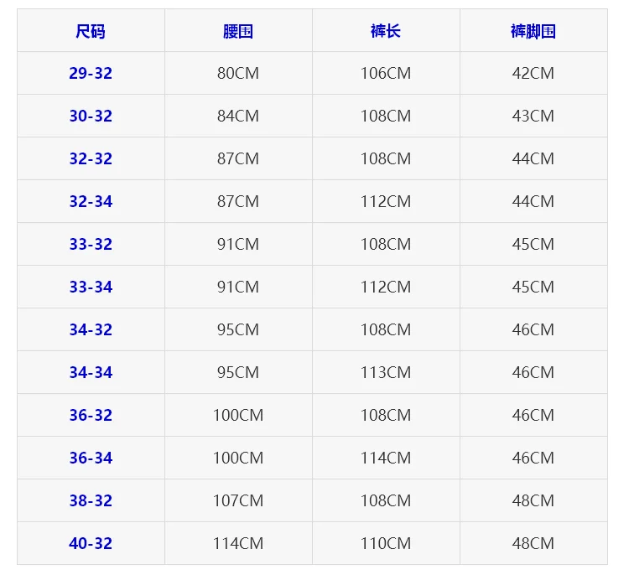Click the 38-32 size label
The width and height of the screenshot is (629, 575).
coord(91,500)
